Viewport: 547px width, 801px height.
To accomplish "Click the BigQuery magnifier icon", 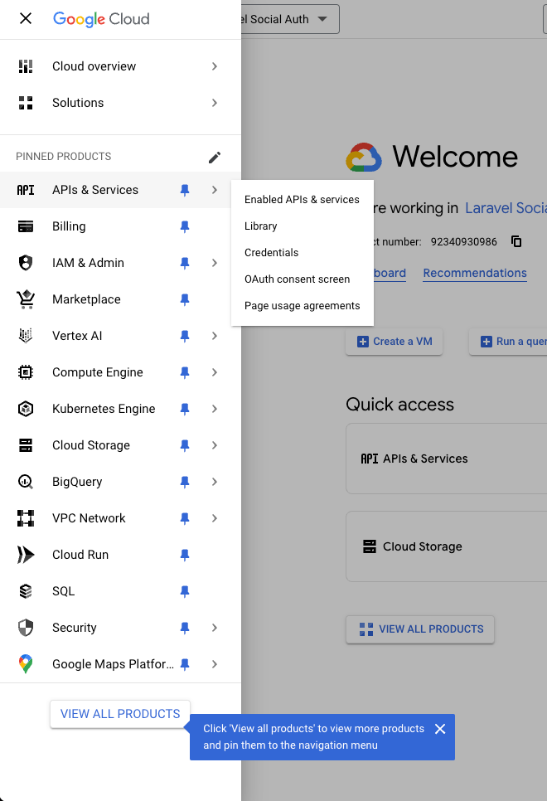I will tap(26, 482).
